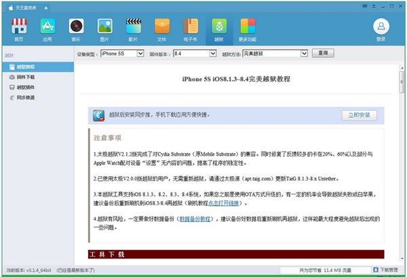Click the 登录 login avatar
Image resolution: width=407 pixels, height=277 pixels.
coord(381,28)
